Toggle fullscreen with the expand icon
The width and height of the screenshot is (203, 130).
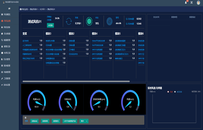pos(191,3)
